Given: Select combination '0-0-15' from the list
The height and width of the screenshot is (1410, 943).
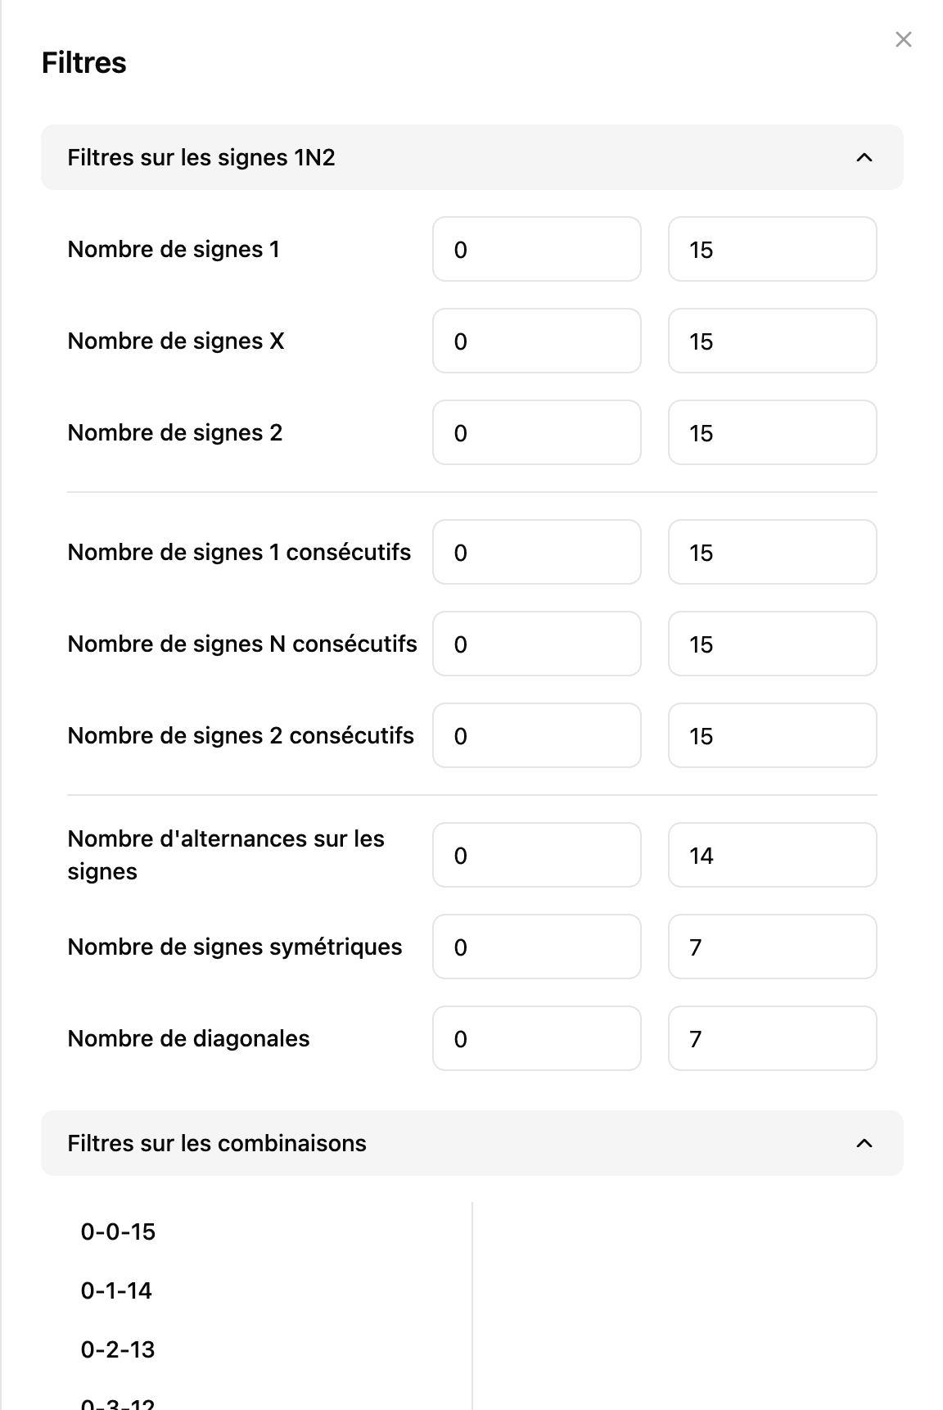Looking at the screenshot, I should click(x=118, y=1231).
